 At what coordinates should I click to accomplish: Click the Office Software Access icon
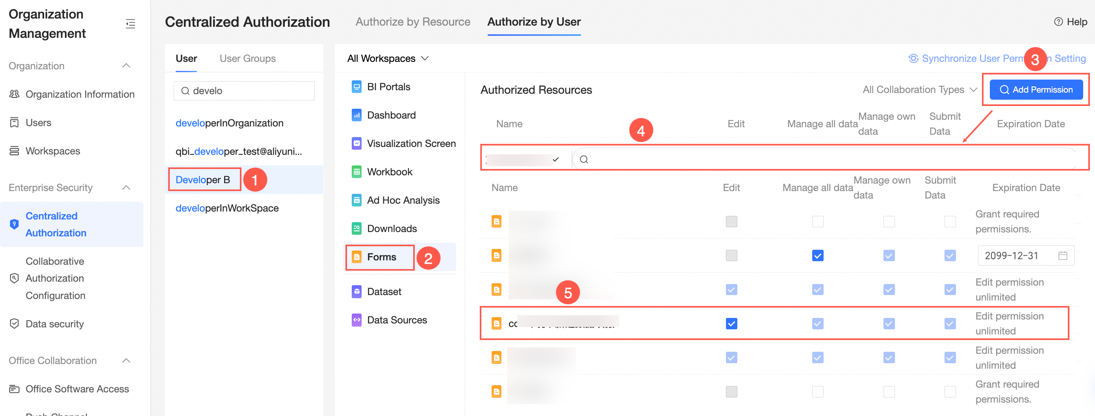click(x=15, y=389)
